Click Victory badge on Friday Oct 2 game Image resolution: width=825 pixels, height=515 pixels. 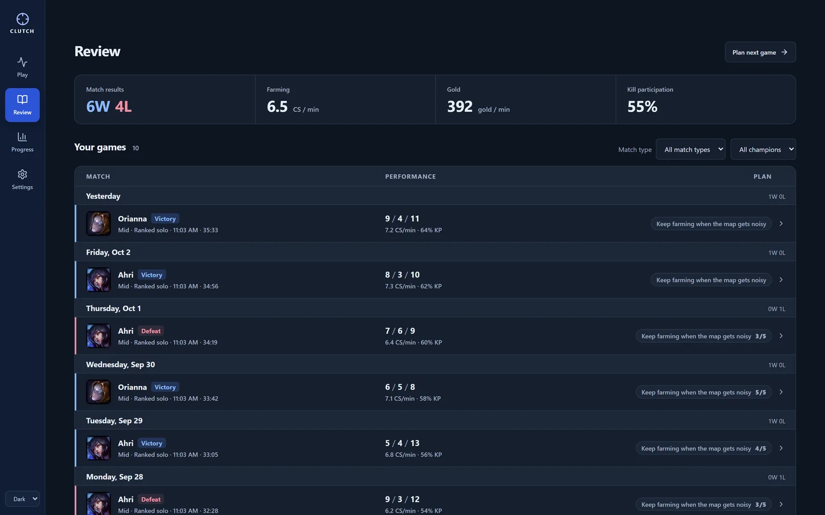point(152,274)
